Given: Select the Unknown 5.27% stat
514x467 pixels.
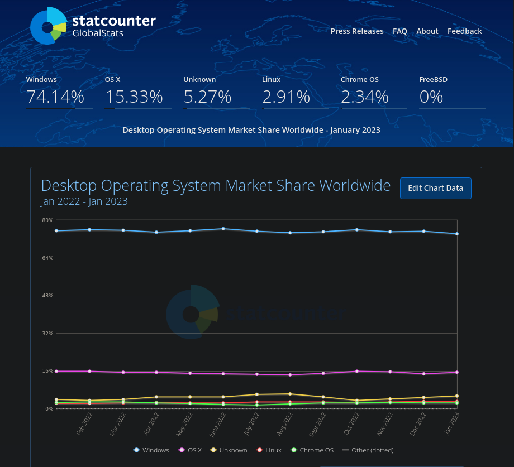Looking at the screenshot, I should point(217,92).
